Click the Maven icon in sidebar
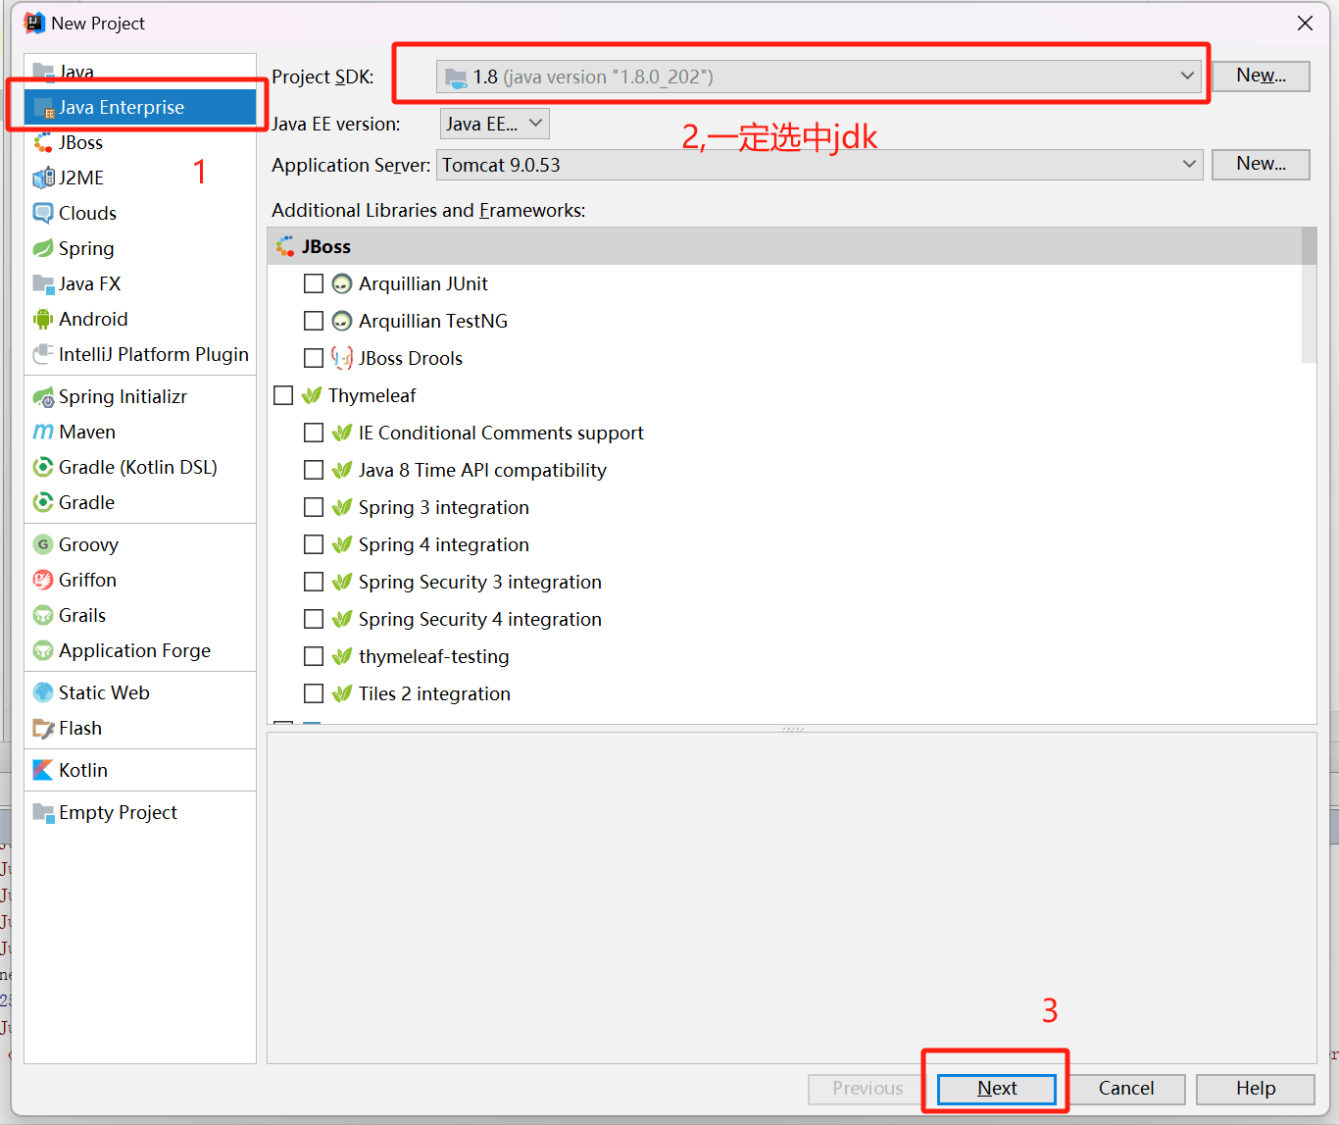The width and height of the screenshot is (1339, 1125). click(x=43, y=433)
